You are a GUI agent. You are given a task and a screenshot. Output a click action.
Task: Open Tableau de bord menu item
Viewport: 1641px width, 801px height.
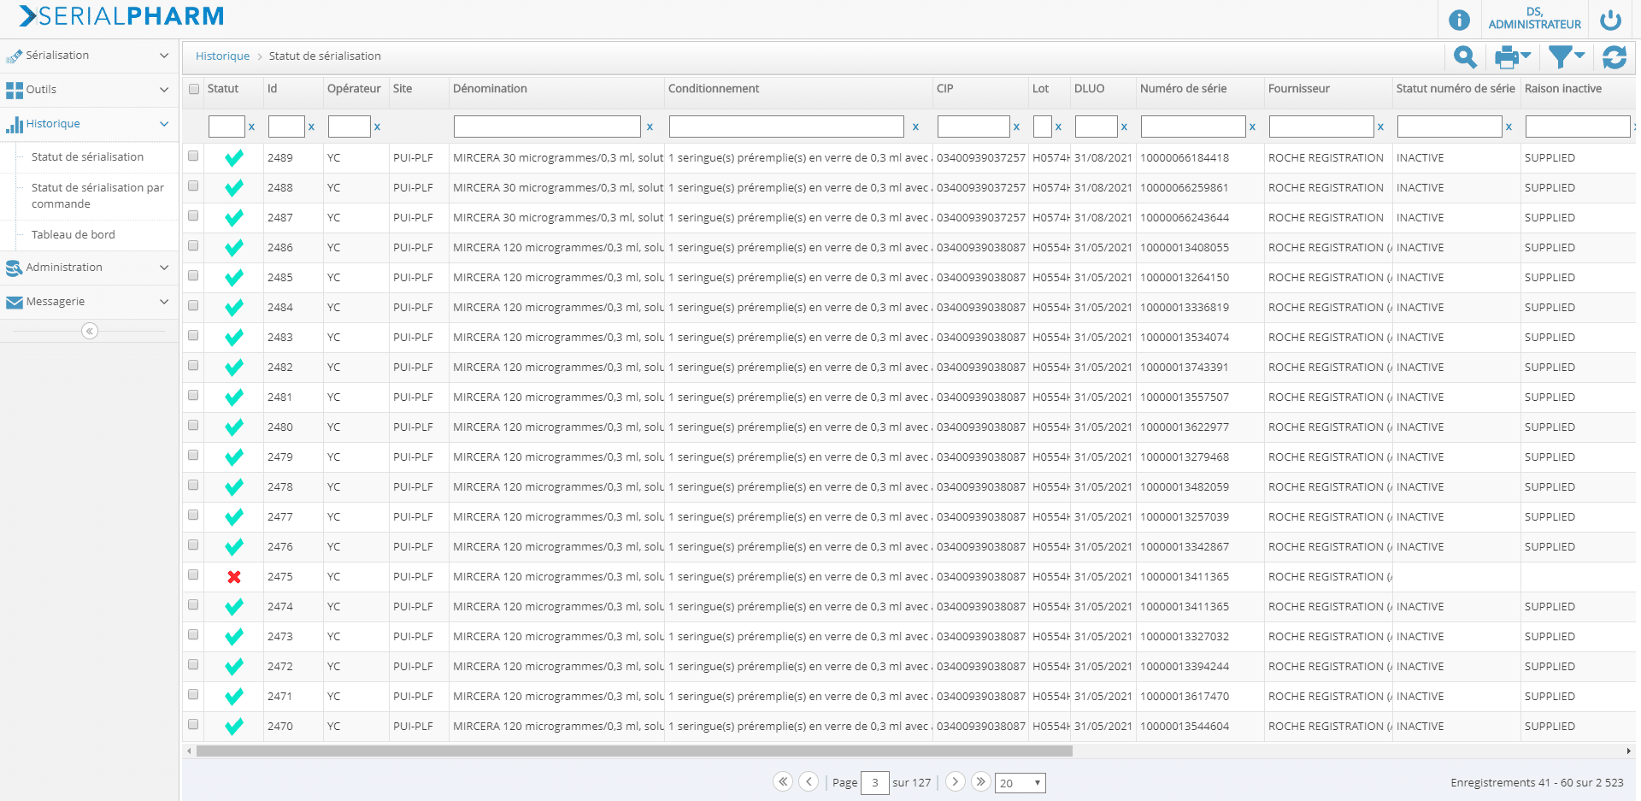tap(74, 234)
